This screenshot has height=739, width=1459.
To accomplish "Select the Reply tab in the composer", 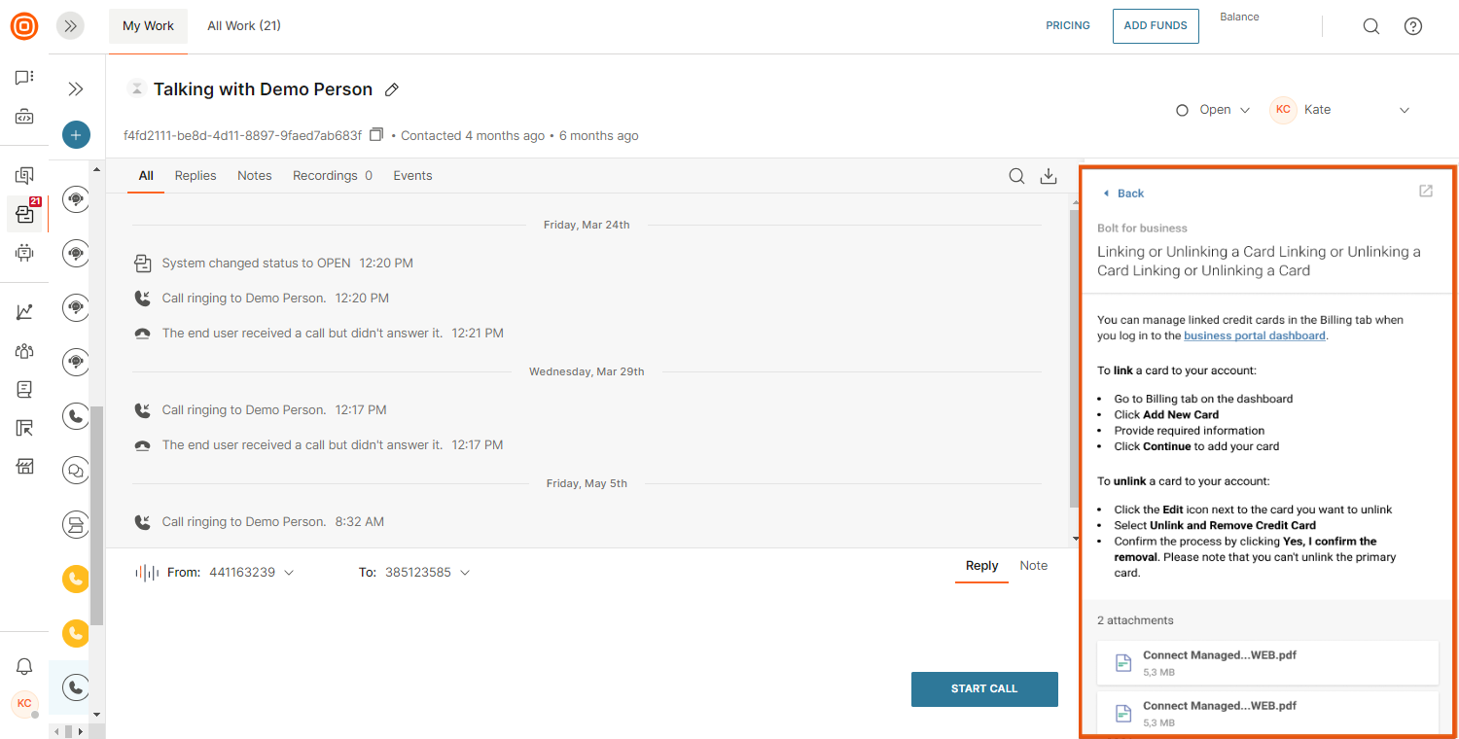I will coord(981,566).
